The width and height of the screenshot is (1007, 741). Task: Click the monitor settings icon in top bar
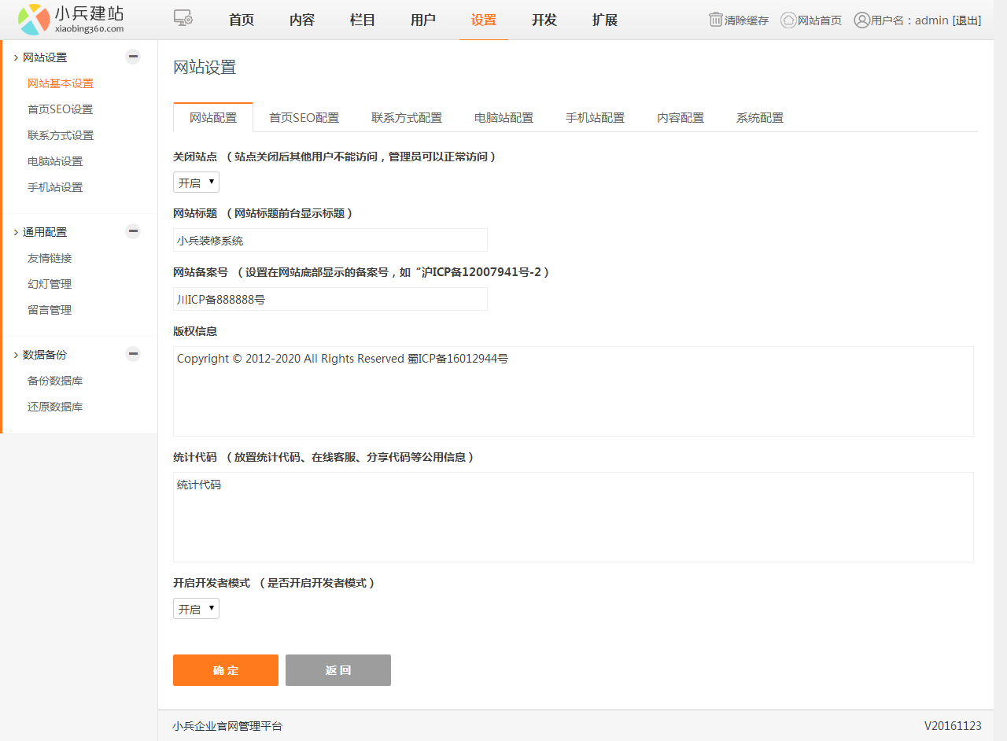point(183,20)
